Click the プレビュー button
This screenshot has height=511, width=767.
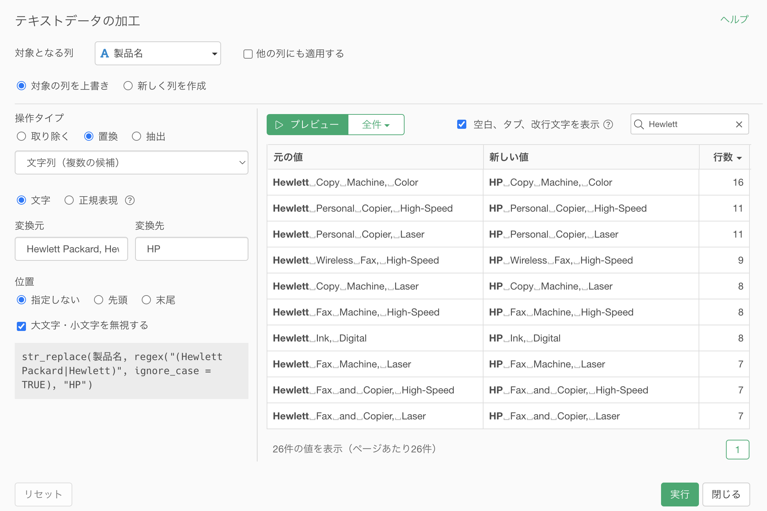[x=307, y=125]
